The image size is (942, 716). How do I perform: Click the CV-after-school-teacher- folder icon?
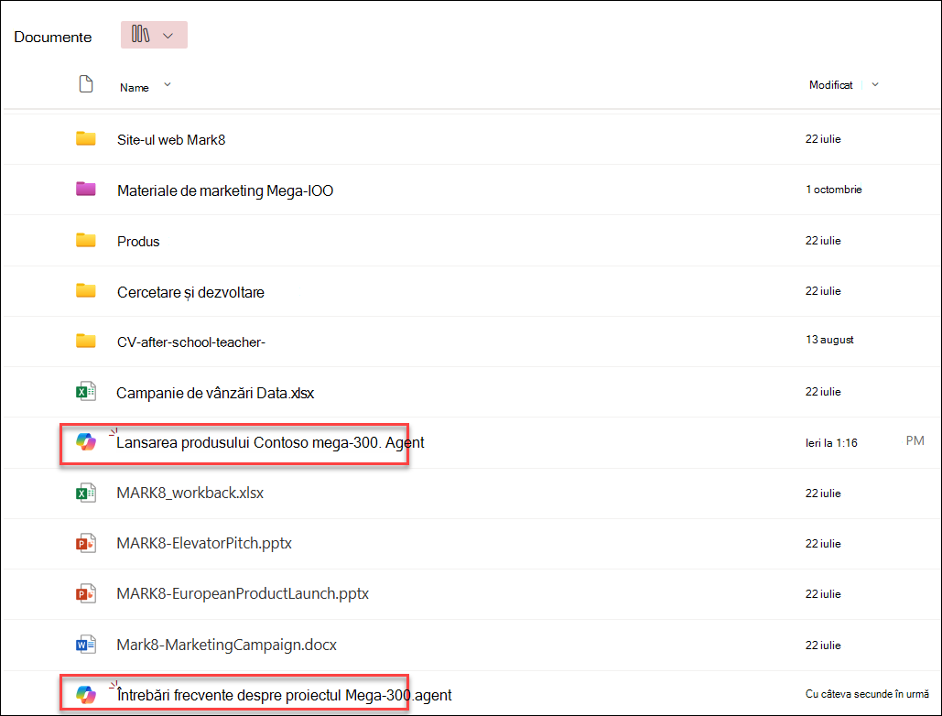pyautogui.click(x=86, y=342)
